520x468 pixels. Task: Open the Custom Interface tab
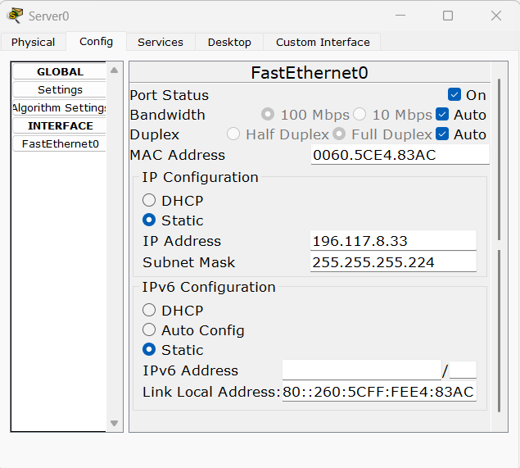coord(323,42)
